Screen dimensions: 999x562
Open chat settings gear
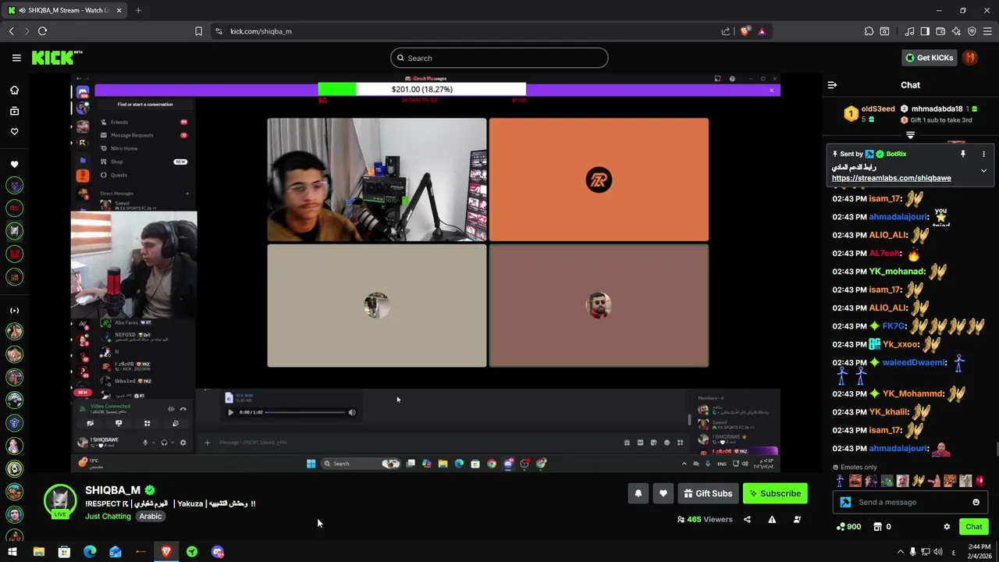[x=947, y=527]
